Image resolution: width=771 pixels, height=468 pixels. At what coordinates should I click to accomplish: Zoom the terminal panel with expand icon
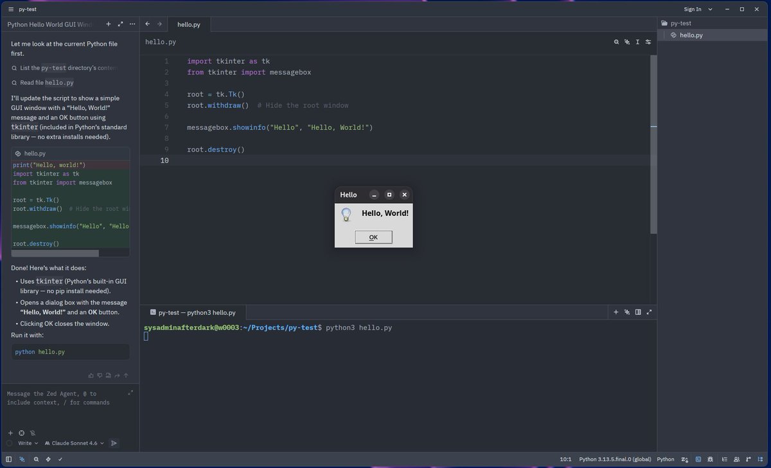[x=649, y=312]
